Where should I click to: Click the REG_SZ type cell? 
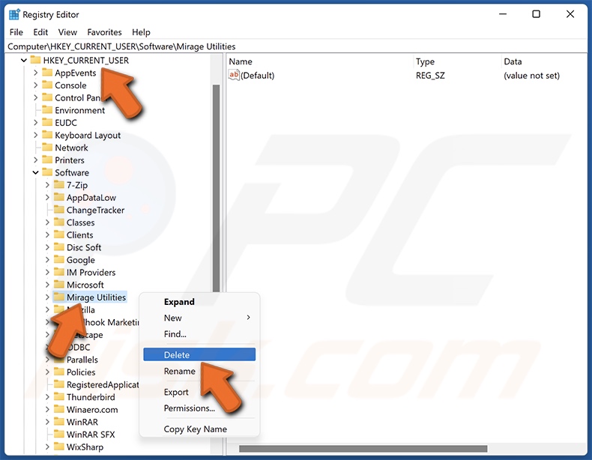(430, 76)
